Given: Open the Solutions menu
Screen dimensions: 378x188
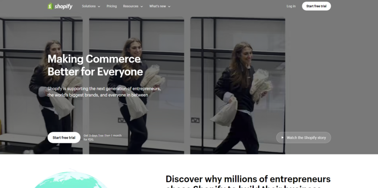Looking at the screenshot, I should pyautogui.click(x=91, y=6).
